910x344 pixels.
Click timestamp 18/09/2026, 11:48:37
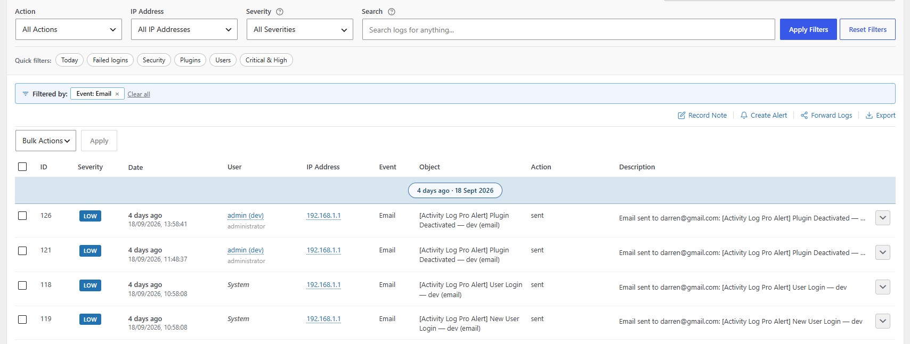(158, 259)
